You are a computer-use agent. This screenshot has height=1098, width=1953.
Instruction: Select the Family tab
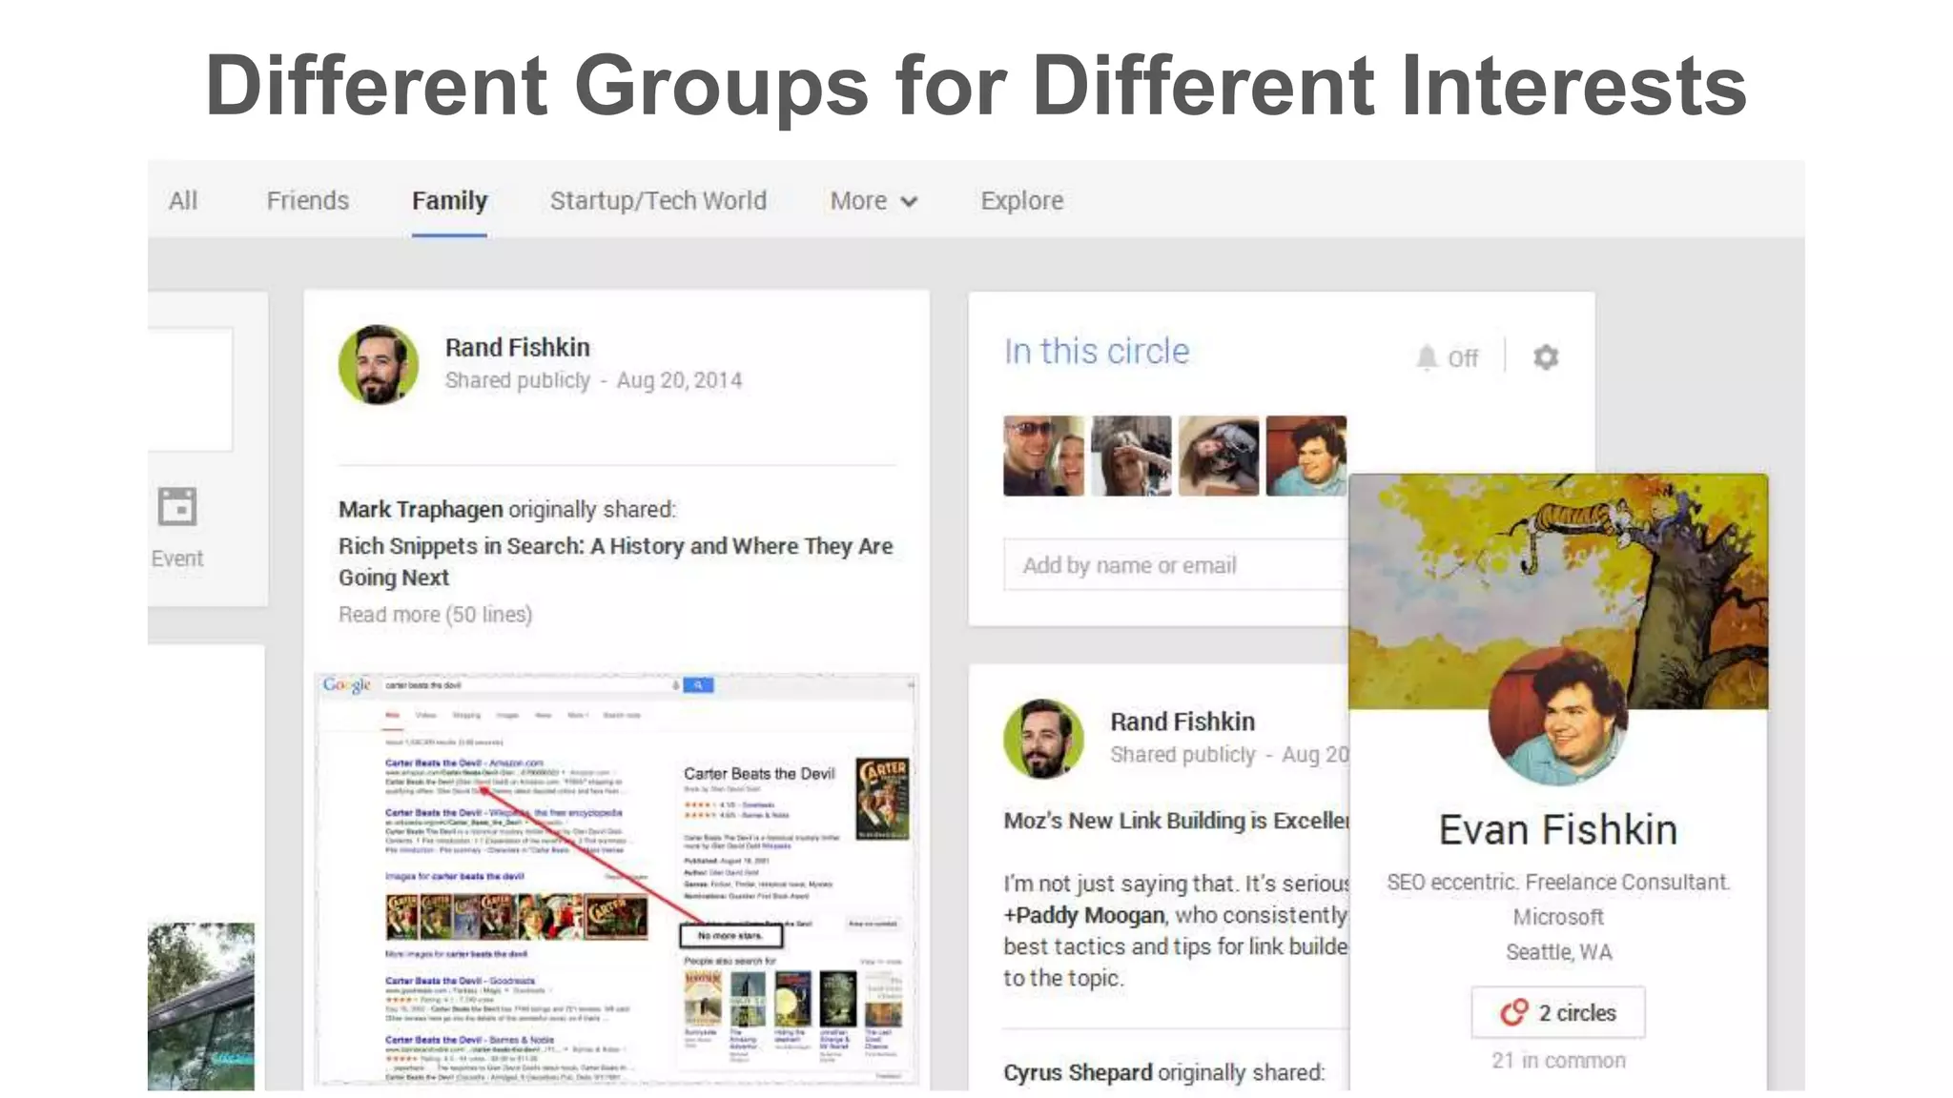(x=449, y=200)
